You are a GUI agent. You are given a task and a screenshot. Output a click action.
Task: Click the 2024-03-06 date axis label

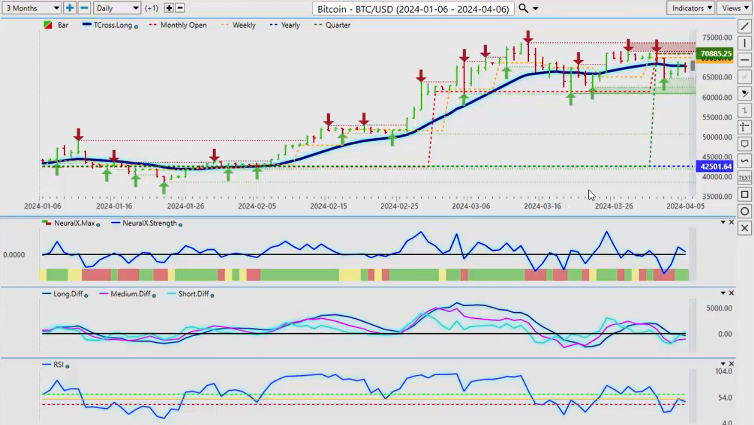[470, 206]
